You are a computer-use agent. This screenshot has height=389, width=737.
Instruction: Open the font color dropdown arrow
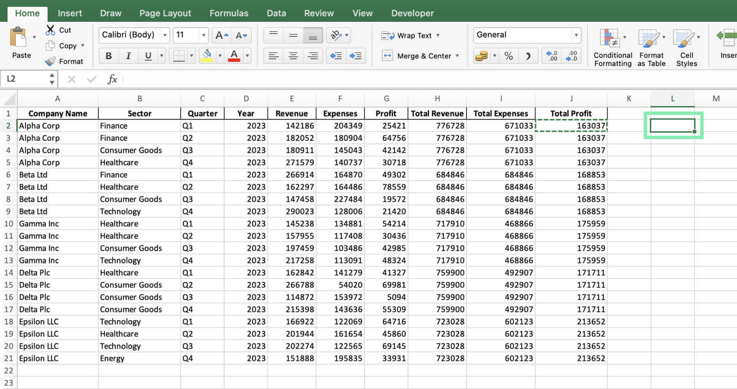[x=247, y=56]
